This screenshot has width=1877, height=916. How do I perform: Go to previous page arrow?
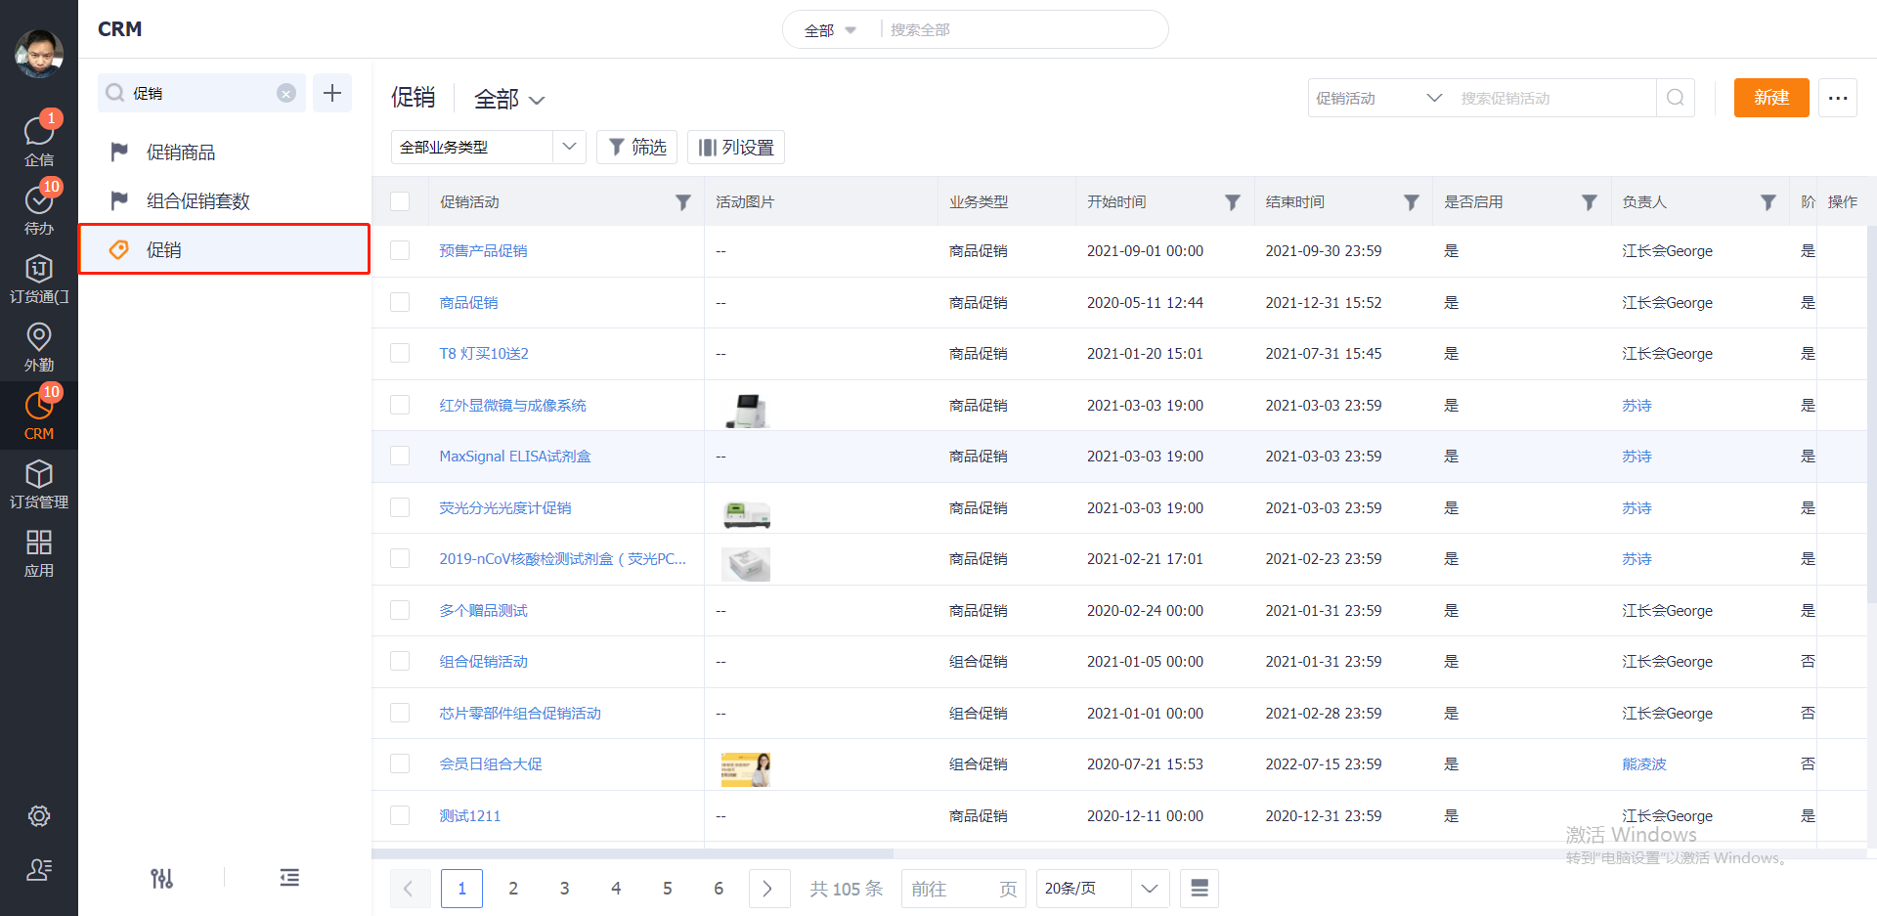click(410, 889)
